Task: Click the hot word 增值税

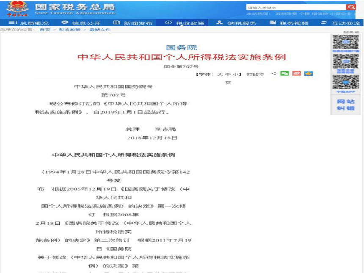Action: [320, 14]
